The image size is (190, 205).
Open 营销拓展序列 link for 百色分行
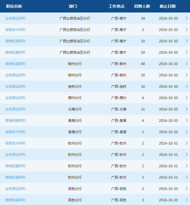[15, 200]
